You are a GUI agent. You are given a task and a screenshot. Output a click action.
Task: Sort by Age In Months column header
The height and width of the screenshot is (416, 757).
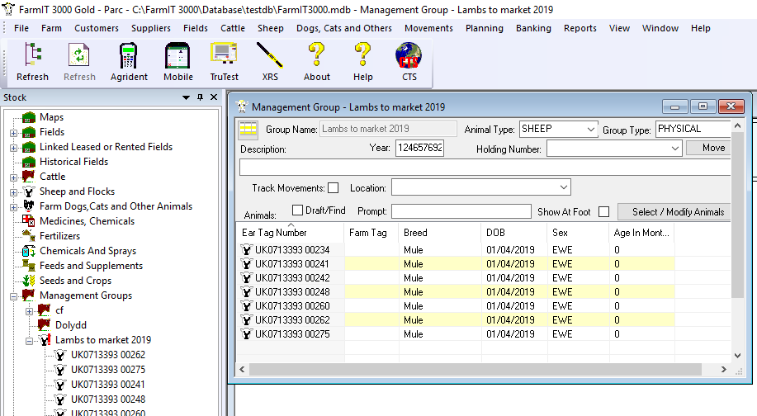pyautogui.click(x=641, y=233)
